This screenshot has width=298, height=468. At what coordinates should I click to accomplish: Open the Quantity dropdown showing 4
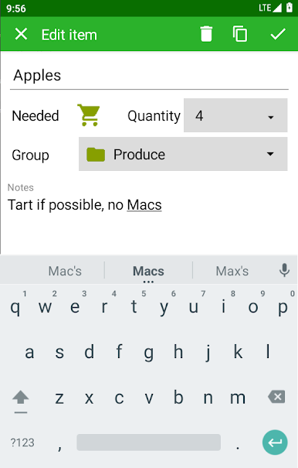[x=235, y=115]
